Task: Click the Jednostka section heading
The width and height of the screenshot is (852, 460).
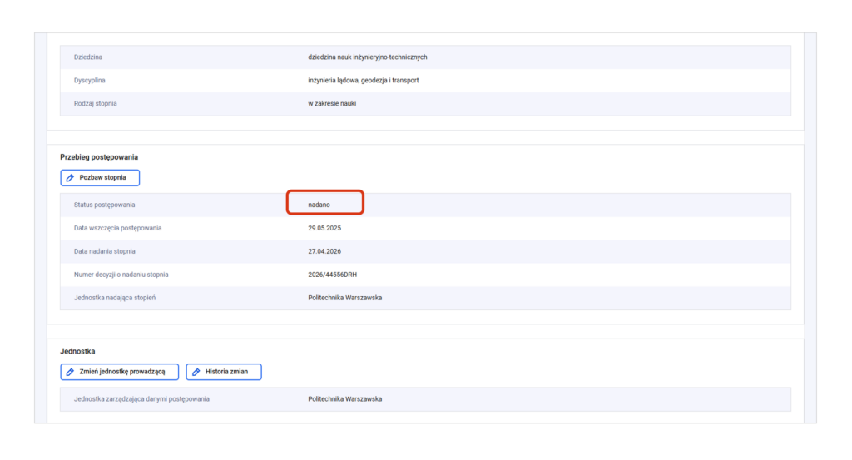Action: (x=77, y=351)
